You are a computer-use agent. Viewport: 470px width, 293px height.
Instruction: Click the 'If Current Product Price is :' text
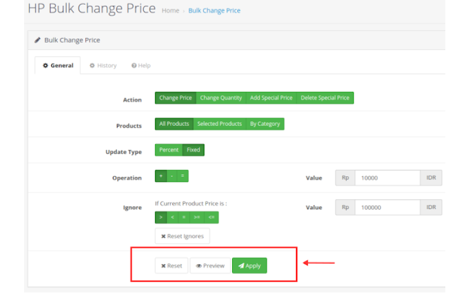tap(191, 203)
